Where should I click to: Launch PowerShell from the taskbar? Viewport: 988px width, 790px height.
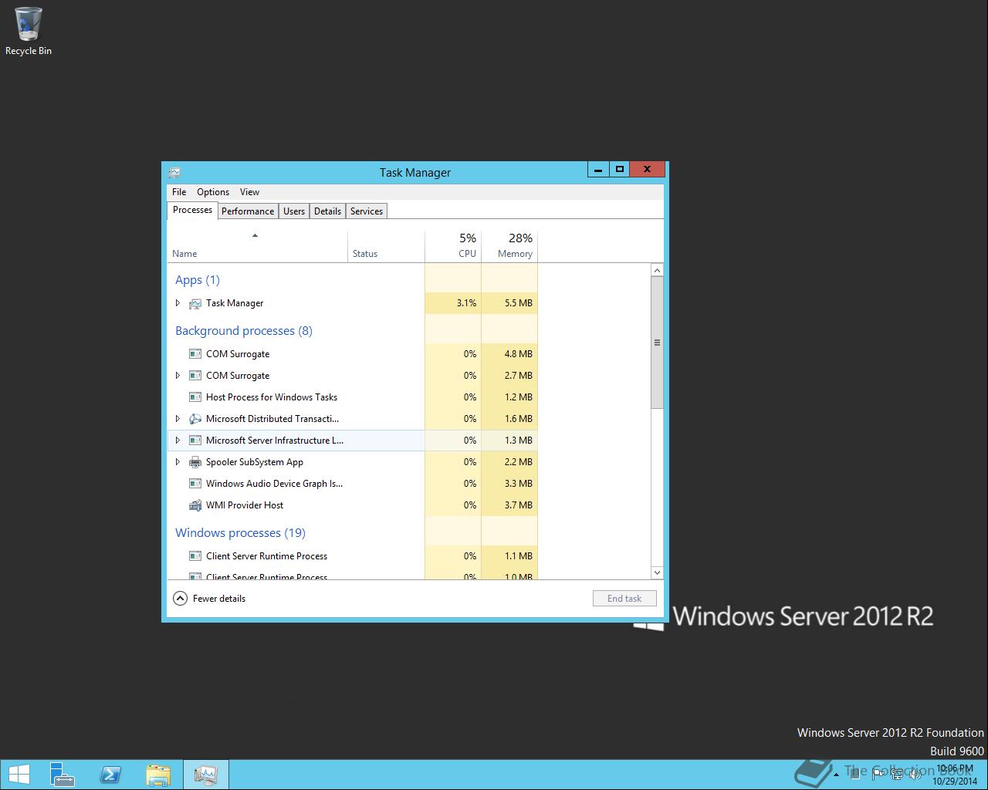pos(110,775)
